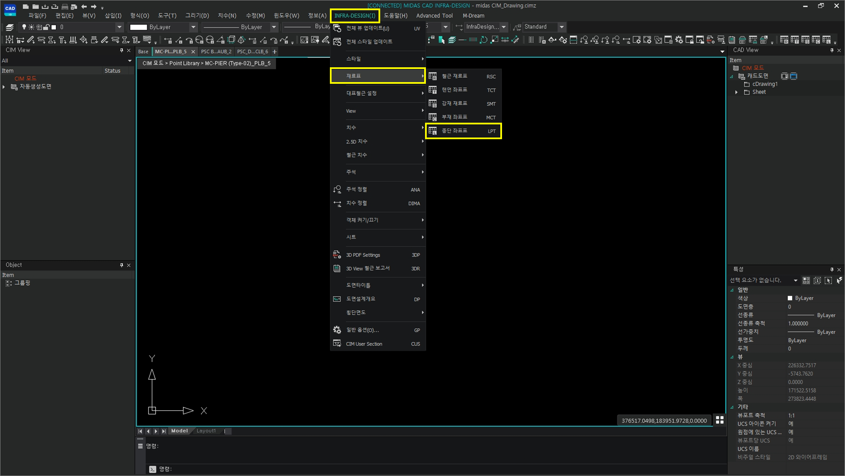This screenshot has height=476, width=845.
Task: Switch to the Base drawing tab
Action: pos(143,52)
